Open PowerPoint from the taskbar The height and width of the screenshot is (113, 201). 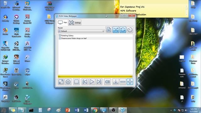[68, 110]
